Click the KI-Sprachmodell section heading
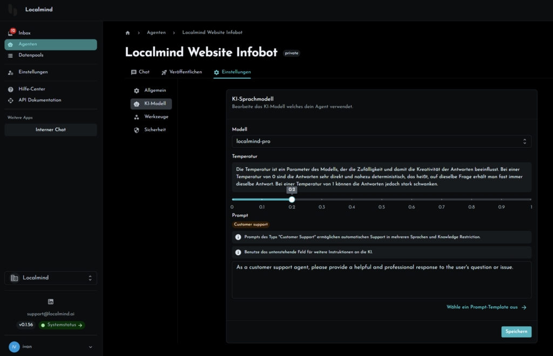Viewport: 553px width, 356px height. tap(253, 99)
